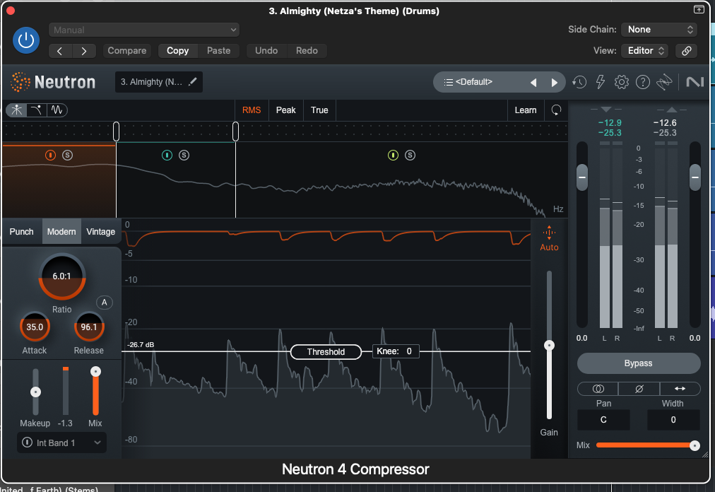Screen dimensions: 715x492
Task: Click the band Mix slider handle
Action: (96, 372)
